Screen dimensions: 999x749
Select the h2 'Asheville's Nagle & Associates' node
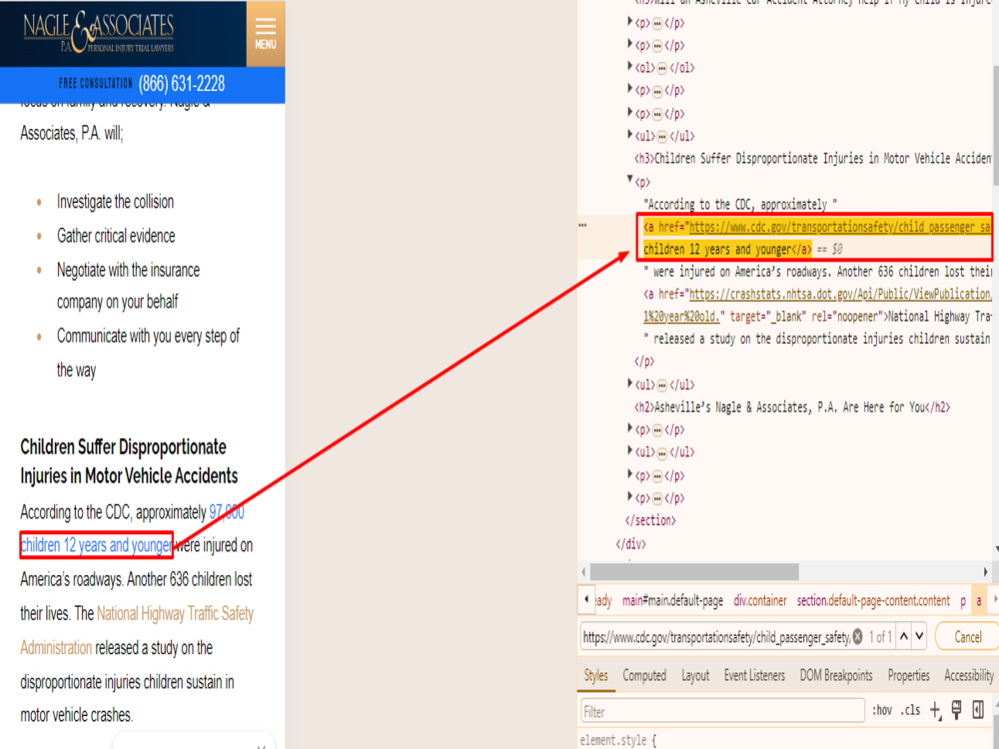coord(792,407)
